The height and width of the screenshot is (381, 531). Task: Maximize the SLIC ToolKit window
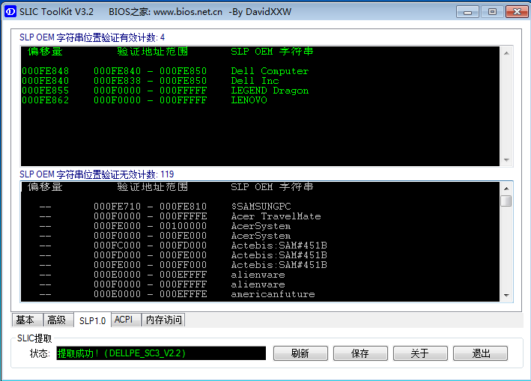click(491, 11)
